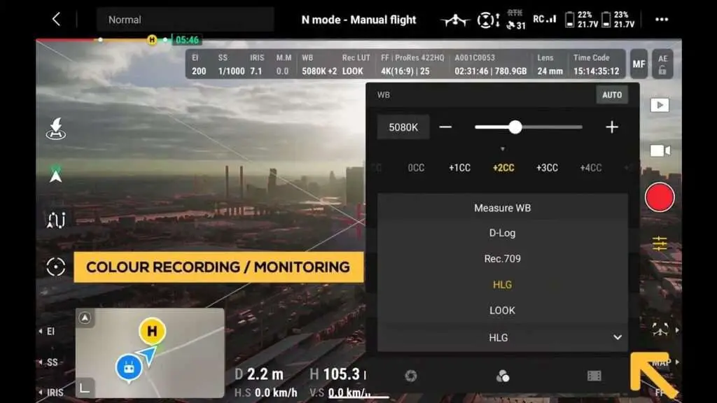This screenshot has width=717, height=403.
Task: Toggle MF manual focus button
Action: point(639,64)
